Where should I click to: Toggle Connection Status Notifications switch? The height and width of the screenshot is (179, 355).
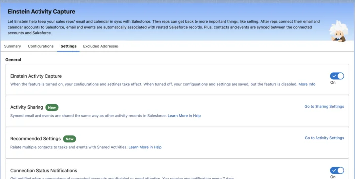tap(337, 171)
